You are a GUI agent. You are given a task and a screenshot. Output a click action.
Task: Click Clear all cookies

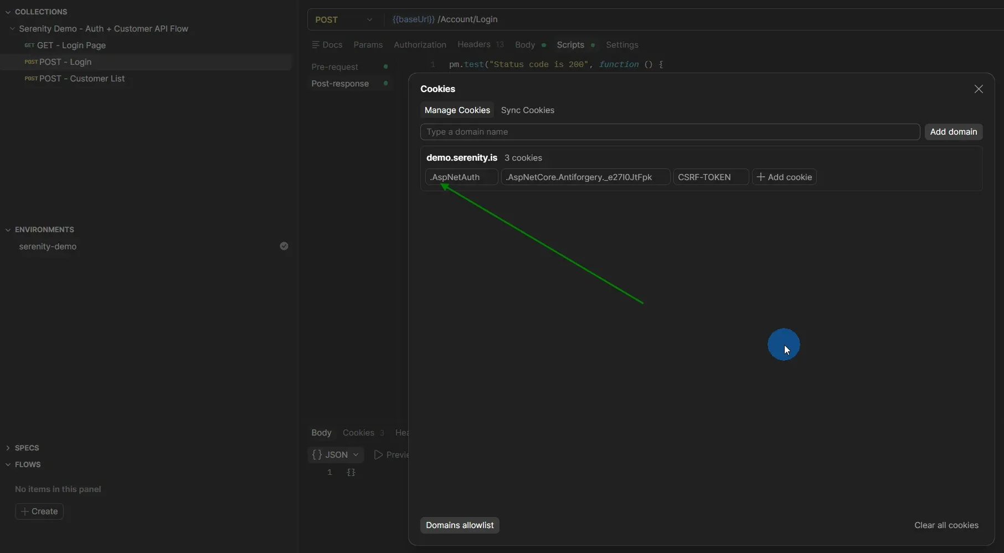point(946,525)
